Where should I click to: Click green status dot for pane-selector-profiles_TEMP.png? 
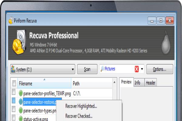point(21,93)
